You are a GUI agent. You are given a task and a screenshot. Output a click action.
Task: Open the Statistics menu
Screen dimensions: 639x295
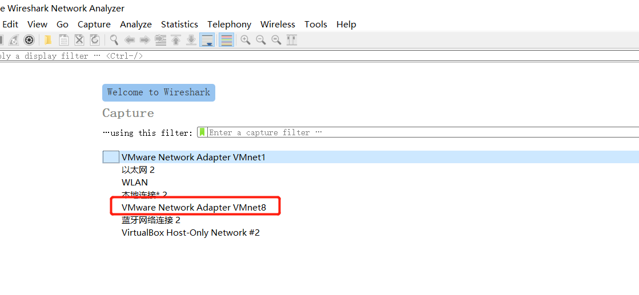(179, 25)
